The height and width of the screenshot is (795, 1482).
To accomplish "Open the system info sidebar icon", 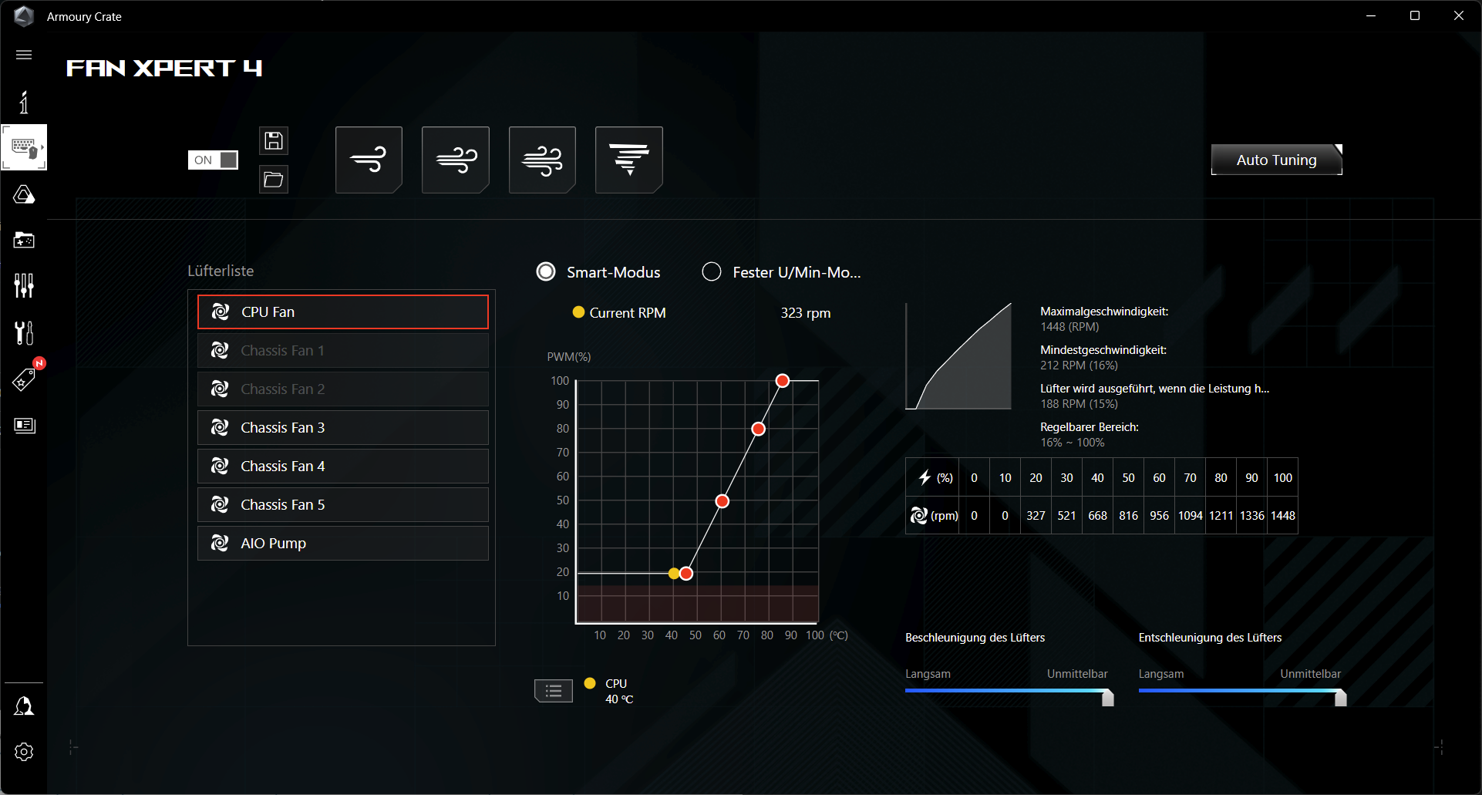I will pos(24,102).
